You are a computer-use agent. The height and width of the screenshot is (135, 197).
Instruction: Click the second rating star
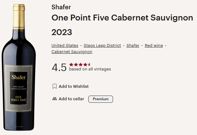(x=76, y=65)
